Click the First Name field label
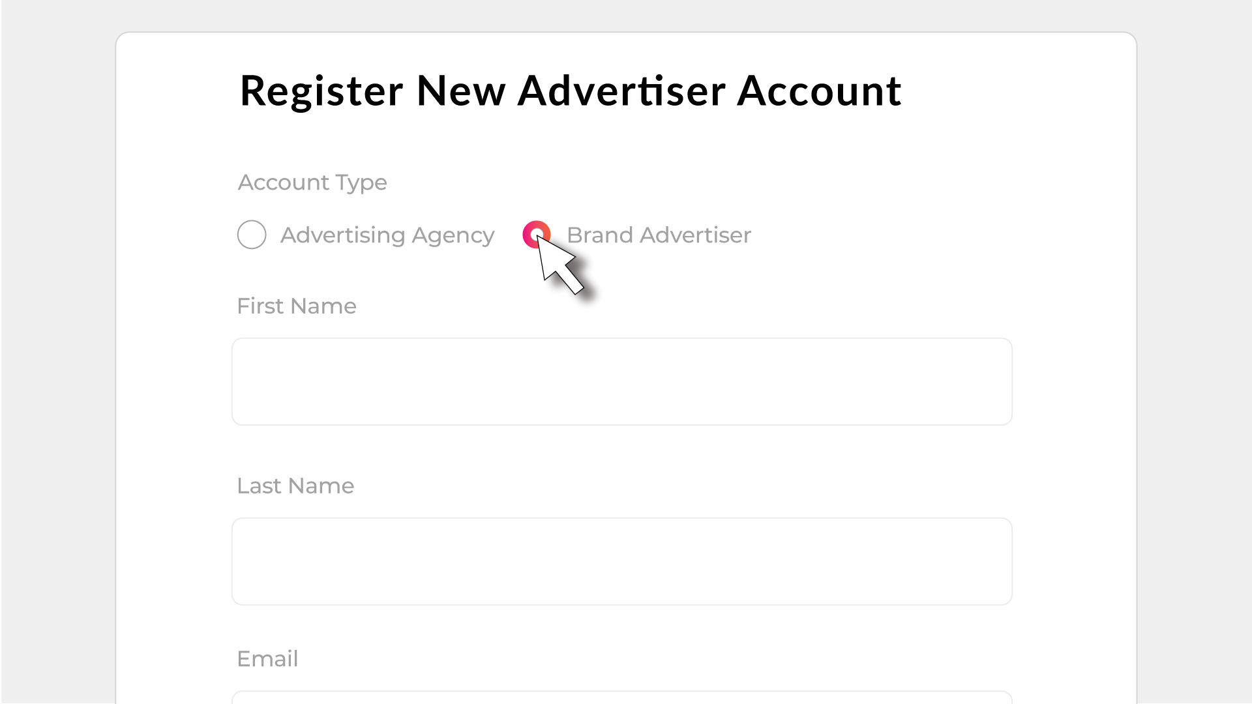Image resolution: width=1252 pixels, height=704 pixels. 297,306
